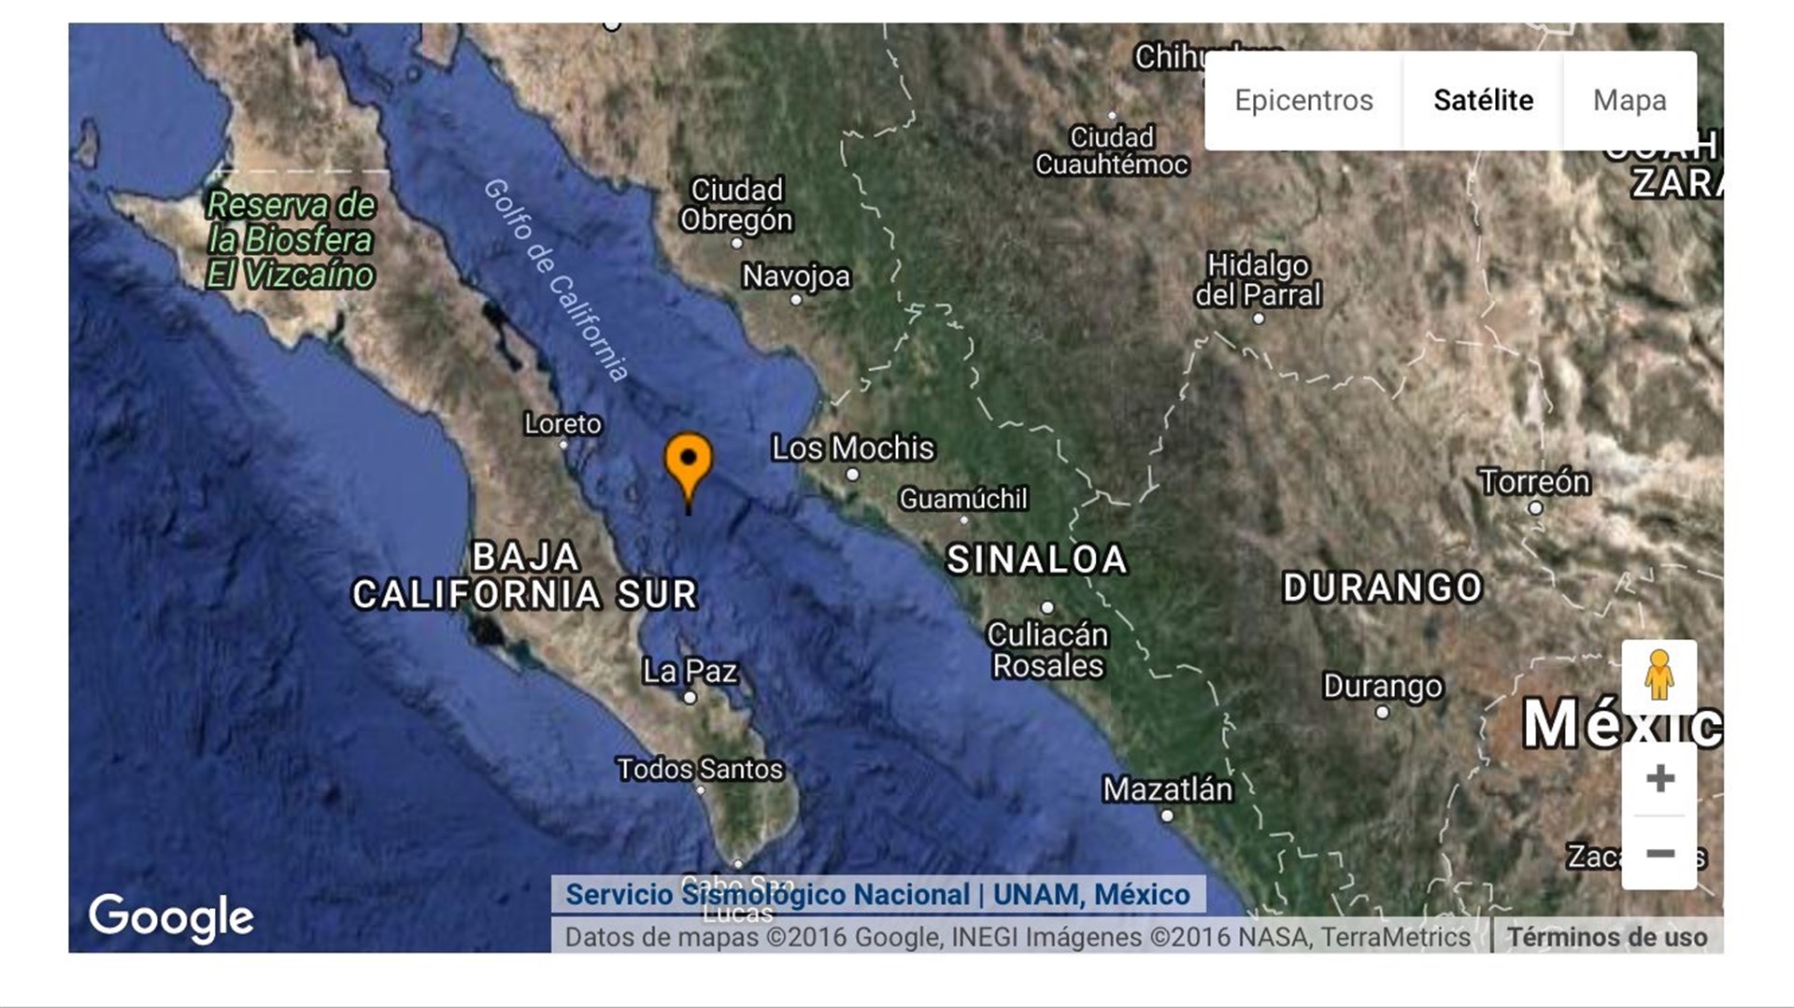Click the Ciudad Obregón label
The image size is (1794, 1008).
pyautogui.click(x=736, y=205)
